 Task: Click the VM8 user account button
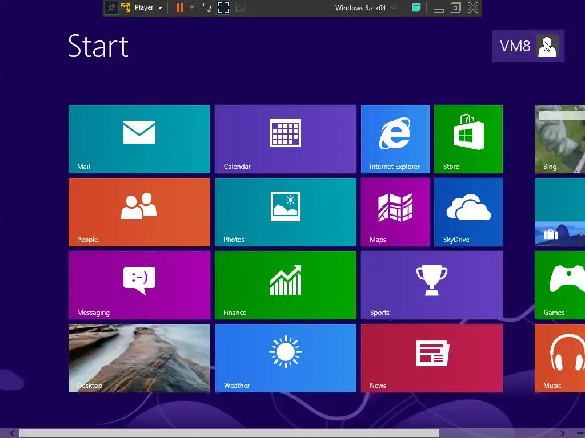(528, 46)
